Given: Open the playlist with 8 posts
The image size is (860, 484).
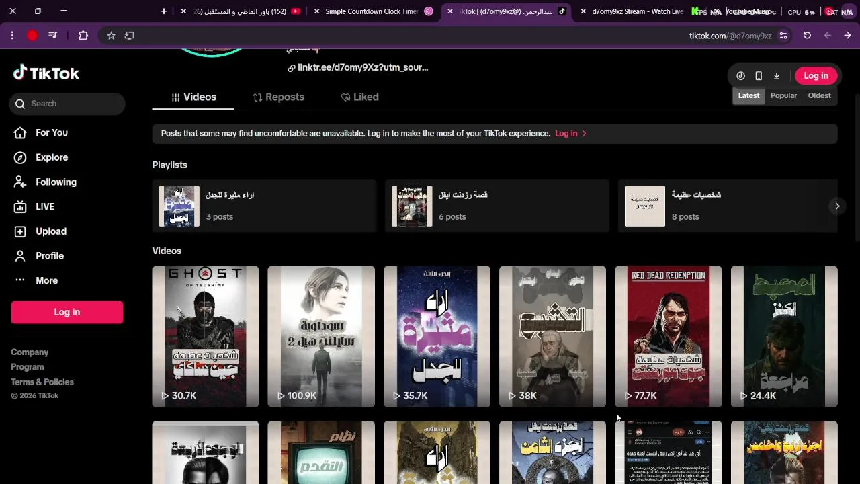Looking at the screenshot, I should tap(728, 206).
